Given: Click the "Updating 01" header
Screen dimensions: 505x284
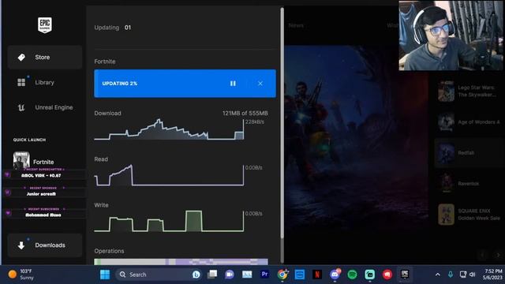Looking at the screenshot, I should coord(112,28).
